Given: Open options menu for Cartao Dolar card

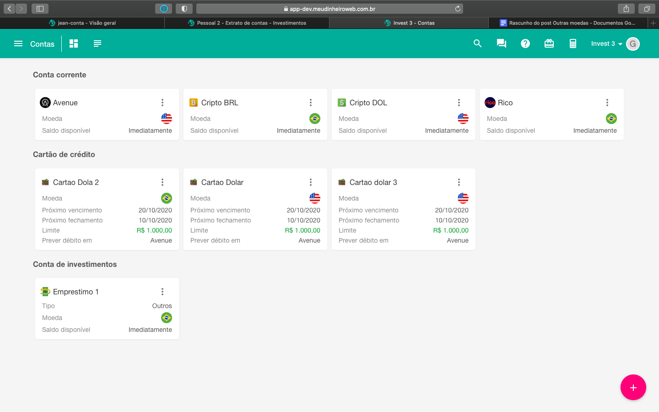Looking at the screenshot, I should point(311,182).
